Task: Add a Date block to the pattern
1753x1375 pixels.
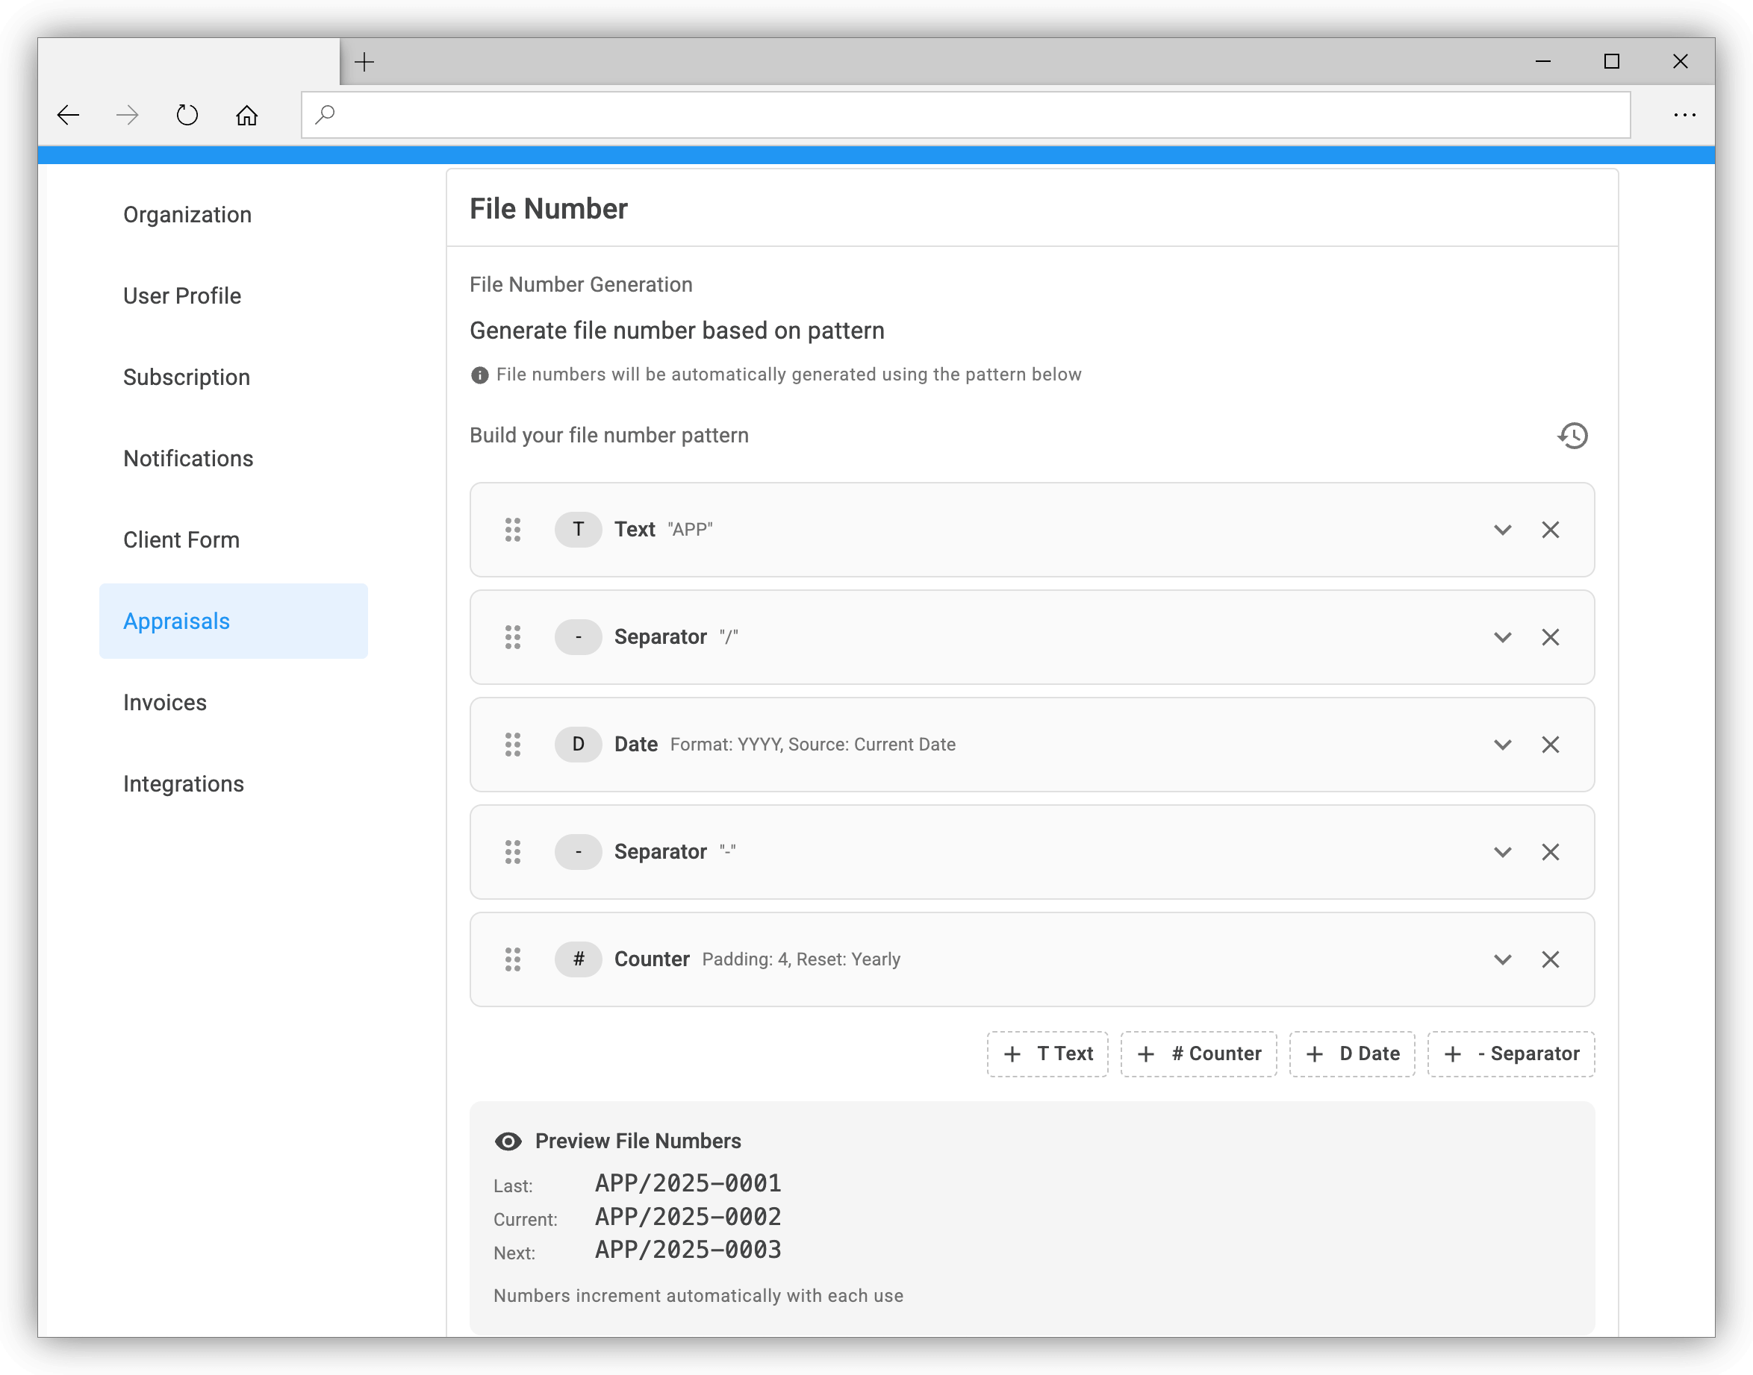Action: click(1352, 1053)
